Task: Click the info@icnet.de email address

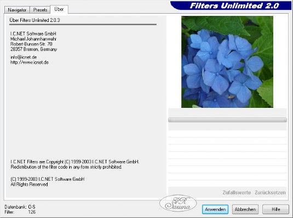Action: tap(24, 57)
